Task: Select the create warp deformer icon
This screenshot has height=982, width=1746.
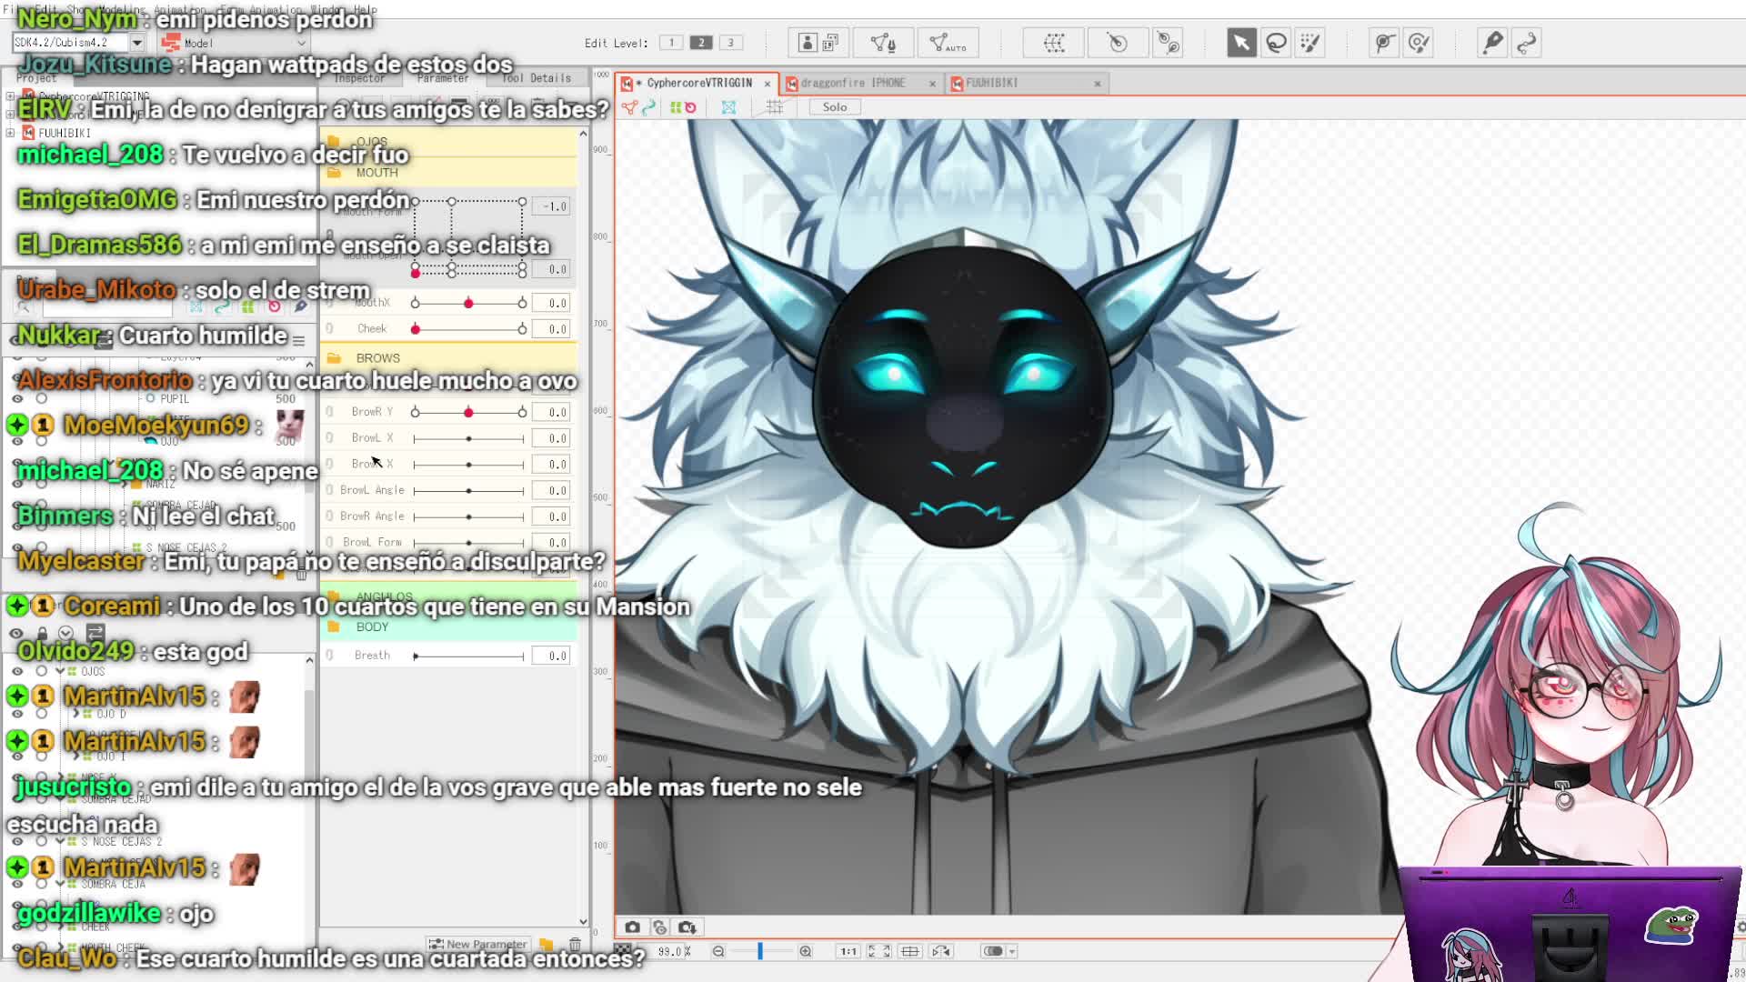Action: coord(1054,43)
